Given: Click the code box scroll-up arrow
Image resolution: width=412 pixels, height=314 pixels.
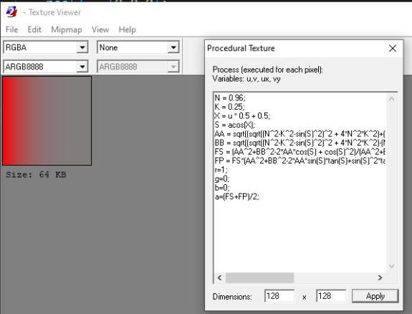Looking at the screenshot, I should 391,99.
